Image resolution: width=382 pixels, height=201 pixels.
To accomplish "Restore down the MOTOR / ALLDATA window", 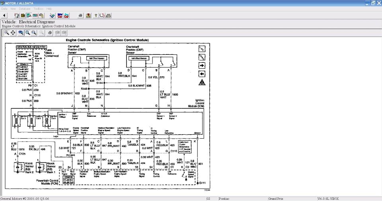I will pos(373,3).
